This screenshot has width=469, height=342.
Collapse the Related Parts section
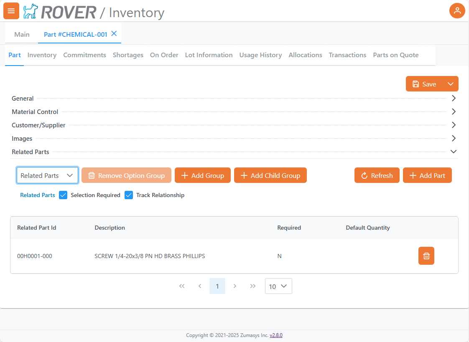tap(454, 152)
